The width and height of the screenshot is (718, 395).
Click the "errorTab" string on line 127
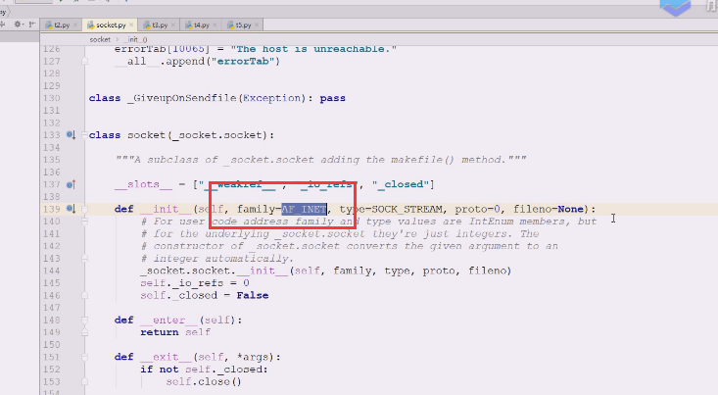(243, 62)
